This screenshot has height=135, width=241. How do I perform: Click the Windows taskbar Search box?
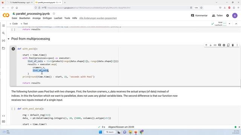(110, 132)
